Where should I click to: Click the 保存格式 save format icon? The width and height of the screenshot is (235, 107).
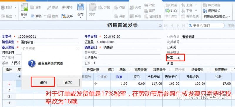pos(205,11)
